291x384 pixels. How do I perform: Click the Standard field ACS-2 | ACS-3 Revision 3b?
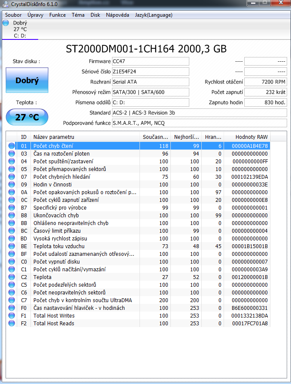click(200, 113)
